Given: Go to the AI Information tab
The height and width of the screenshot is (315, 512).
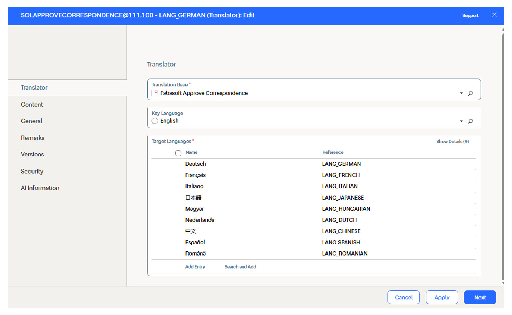Looking at the screenshot, I should point(40,188).
